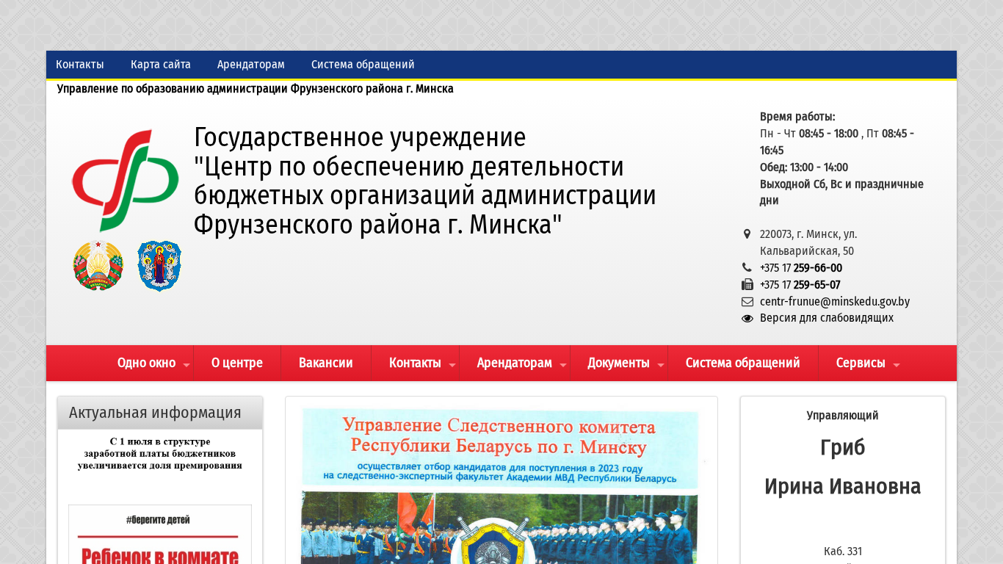1003x564 pixels.
Task: Open Контакты in the top blue bar
Action: (x=80, y=65)
